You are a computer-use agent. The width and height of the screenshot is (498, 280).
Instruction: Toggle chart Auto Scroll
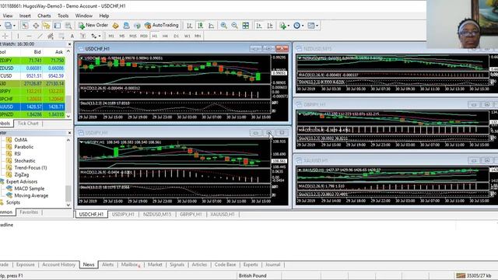coord(259,26)
